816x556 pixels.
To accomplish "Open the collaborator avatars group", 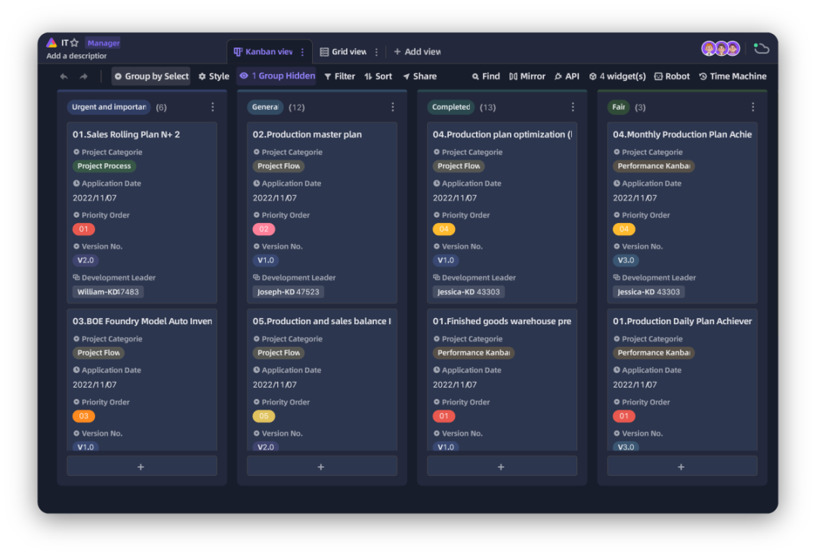I will pyautogui.click(x=721, y=48).
